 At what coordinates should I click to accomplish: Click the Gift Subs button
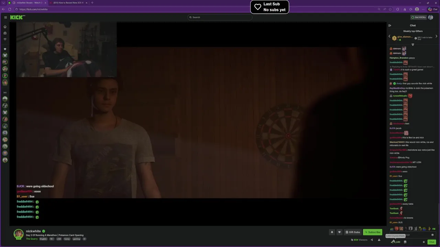pyautogui.click(x=353, y=232)
